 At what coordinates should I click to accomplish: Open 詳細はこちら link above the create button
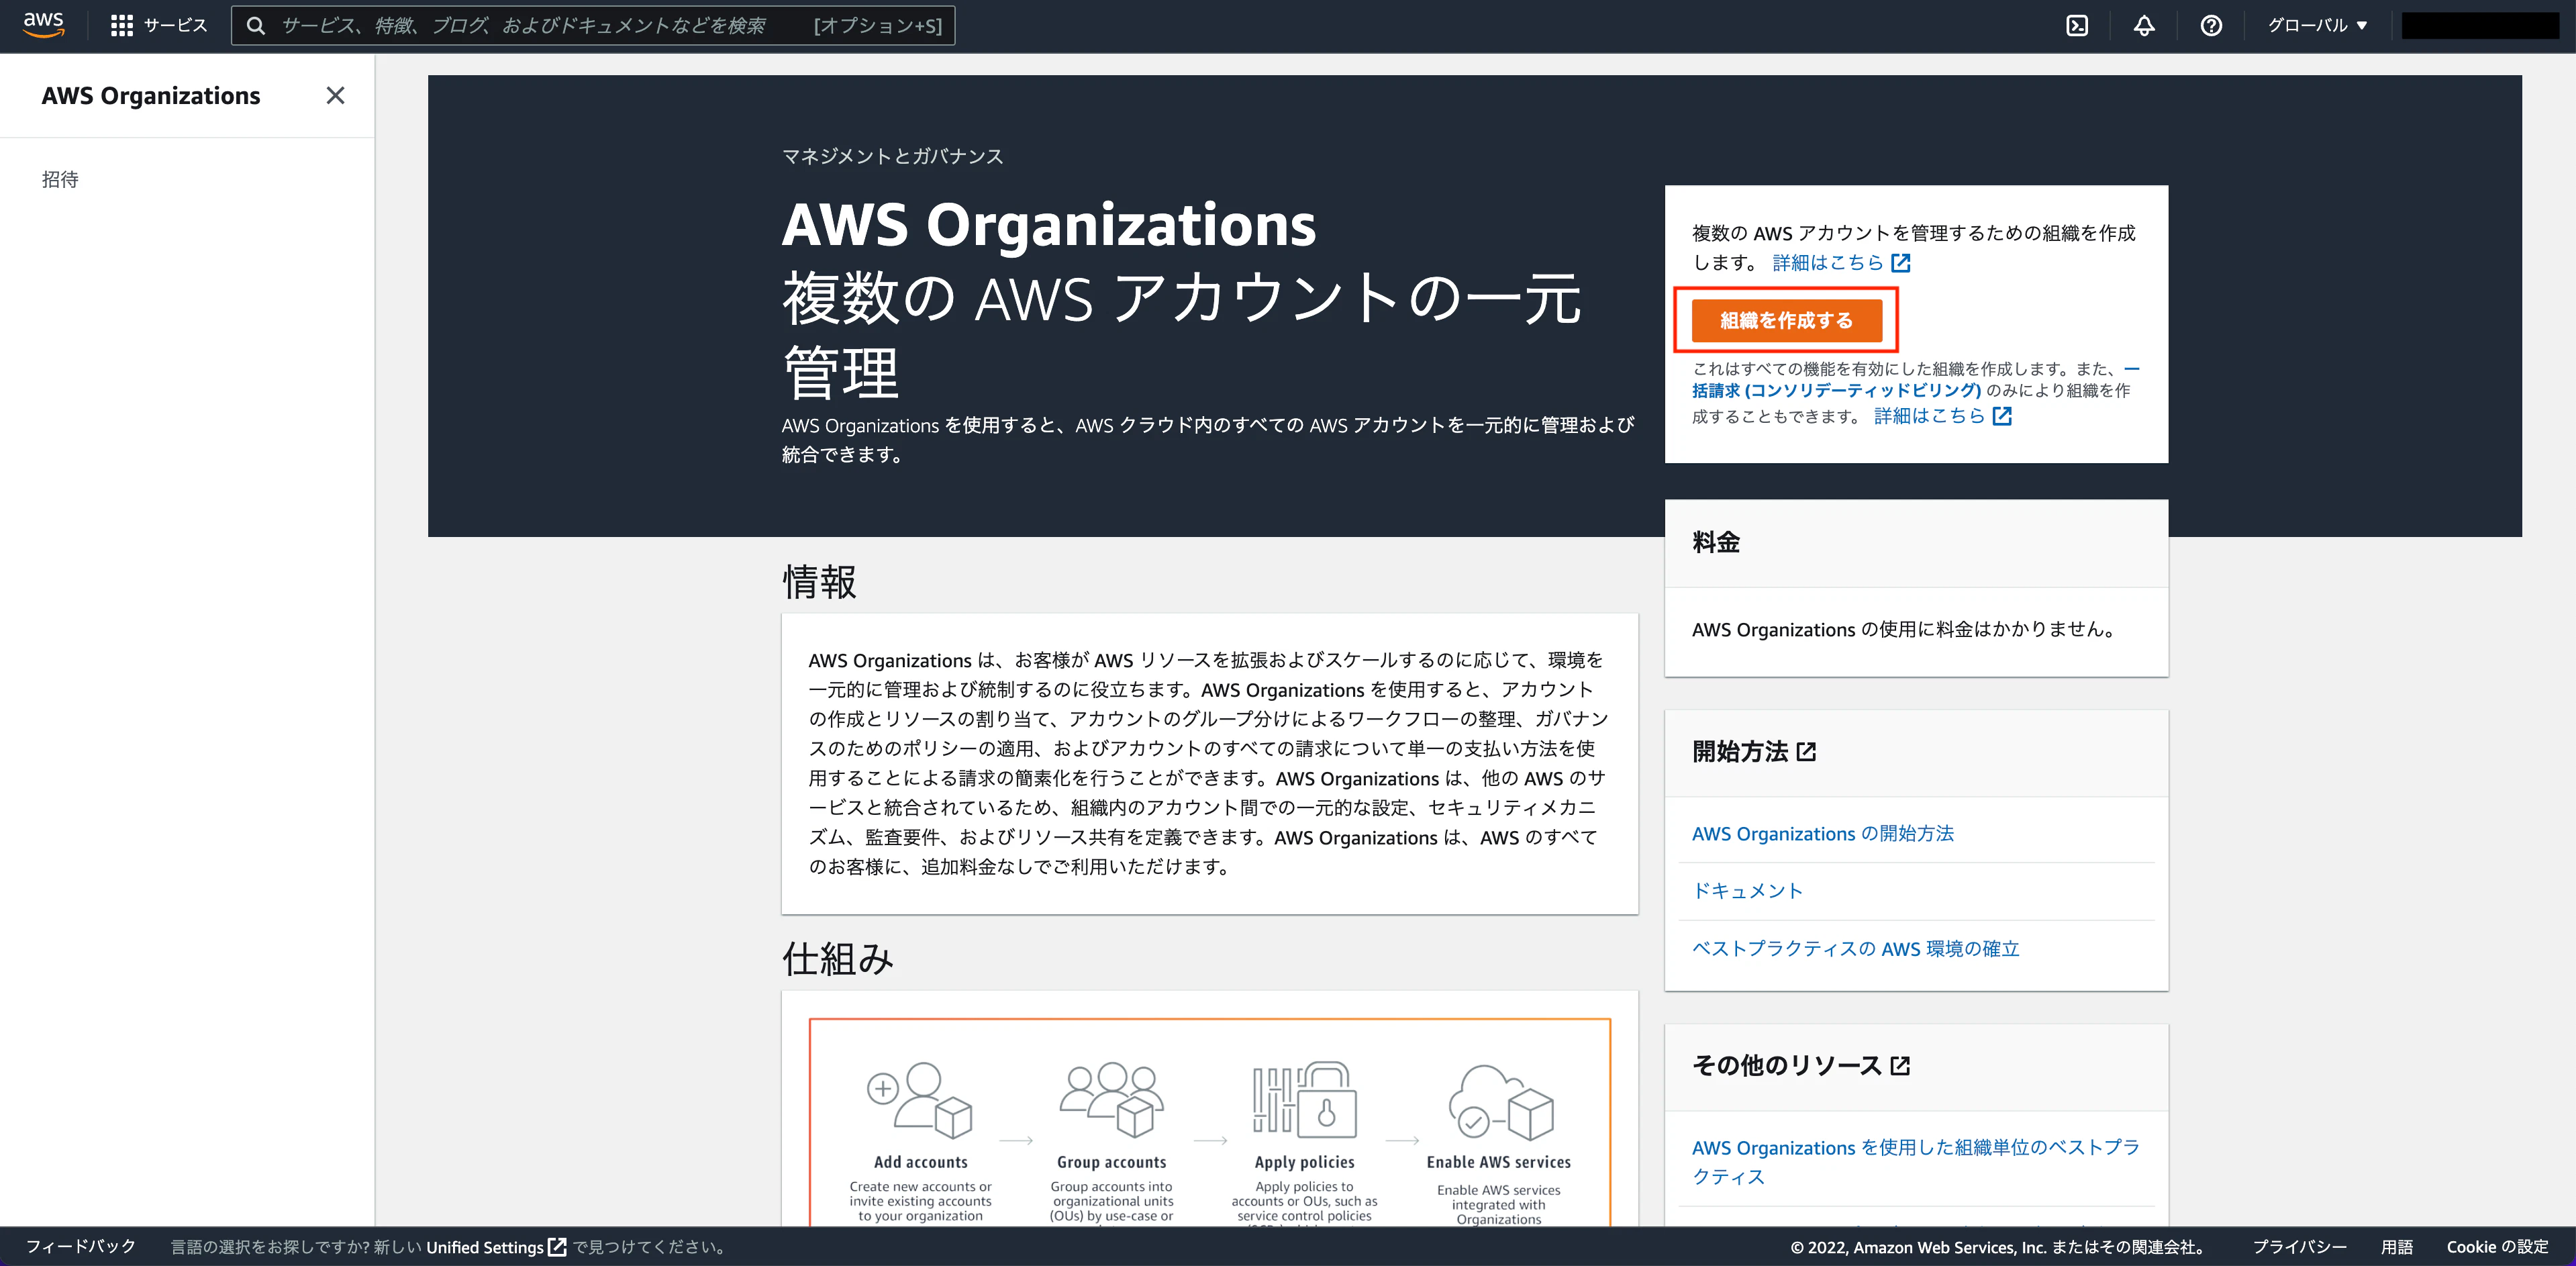(1841, 263)
